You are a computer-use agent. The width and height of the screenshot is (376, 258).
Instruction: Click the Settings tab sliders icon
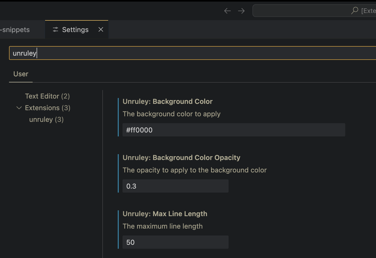[x=55, y=30]
